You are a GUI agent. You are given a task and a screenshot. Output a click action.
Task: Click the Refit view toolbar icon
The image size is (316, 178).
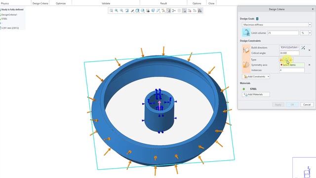[x=111, y=11]
